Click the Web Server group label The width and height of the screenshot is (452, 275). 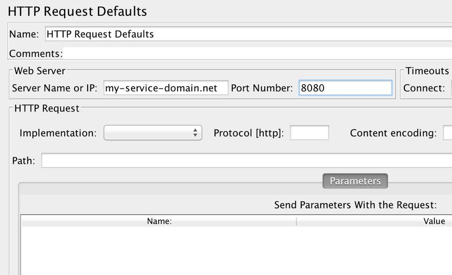39,71
